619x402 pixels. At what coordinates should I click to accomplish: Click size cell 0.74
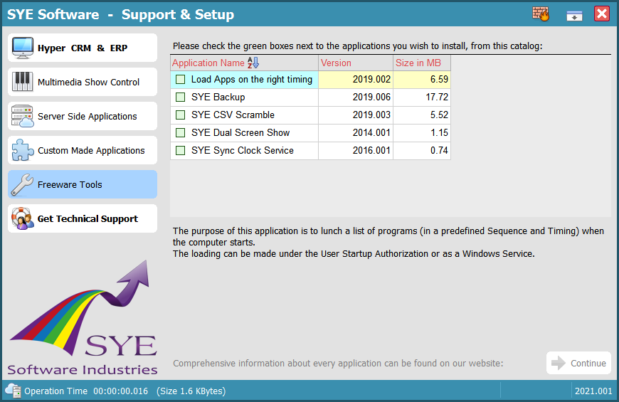point(422,150)
